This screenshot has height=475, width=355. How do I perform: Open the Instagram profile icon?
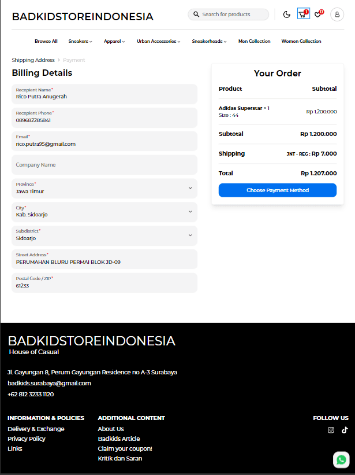click(x=331, y=430)
